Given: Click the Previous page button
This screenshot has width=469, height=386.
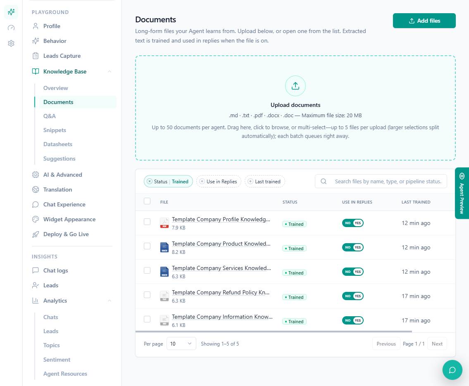Looking at the screenshot, I should [386, 343].
